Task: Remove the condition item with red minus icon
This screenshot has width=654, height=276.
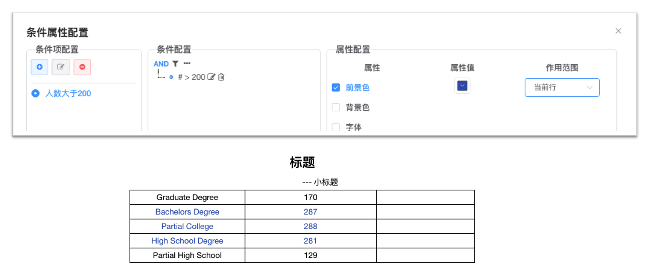Action: click(82, 67)
